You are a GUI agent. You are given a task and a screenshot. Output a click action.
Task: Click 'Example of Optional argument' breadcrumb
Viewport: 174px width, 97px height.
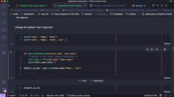point(83,10)
